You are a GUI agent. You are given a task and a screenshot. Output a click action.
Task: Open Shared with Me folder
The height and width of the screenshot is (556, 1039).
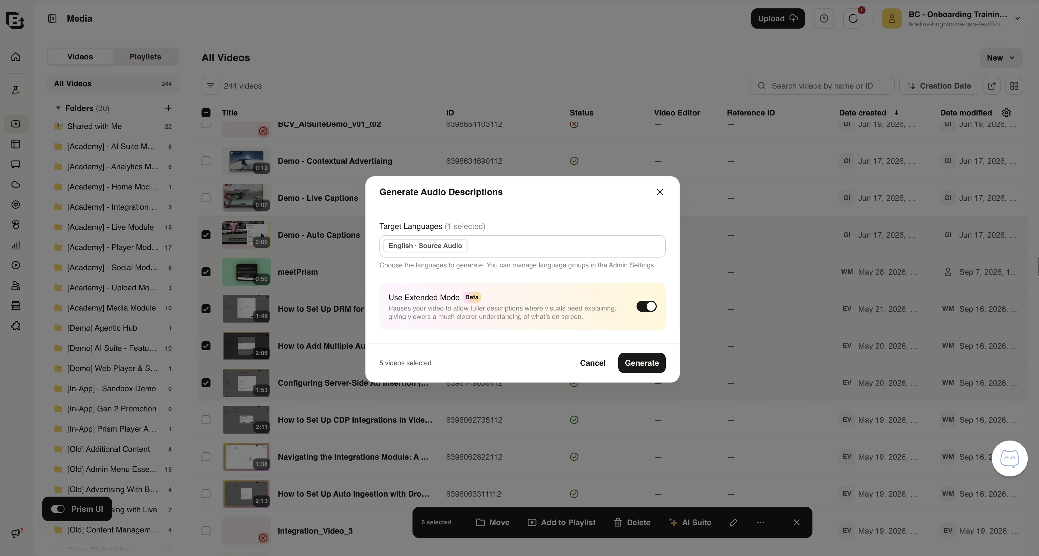113,126
